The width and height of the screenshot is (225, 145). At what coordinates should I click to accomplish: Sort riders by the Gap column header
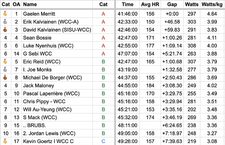pyautogui.click(x=172, y=5)
